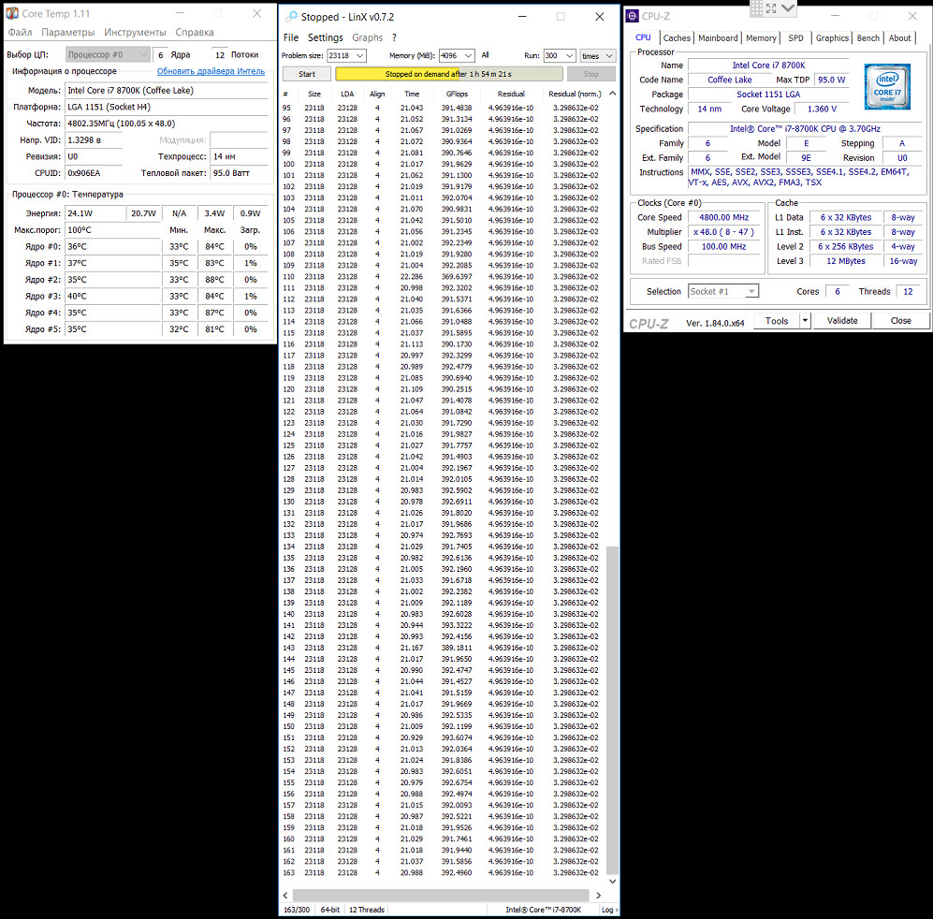Open the Socket #1 selection dropdown in CPU-Z
Screen dimensions: 933x919
[x=723, y=291]
